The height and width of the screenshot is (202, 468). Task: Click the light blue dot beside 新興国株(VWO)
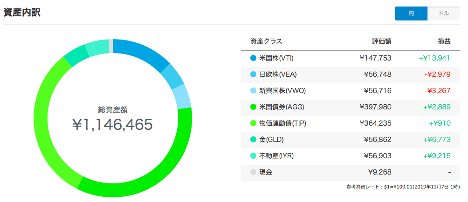point(253,91)
